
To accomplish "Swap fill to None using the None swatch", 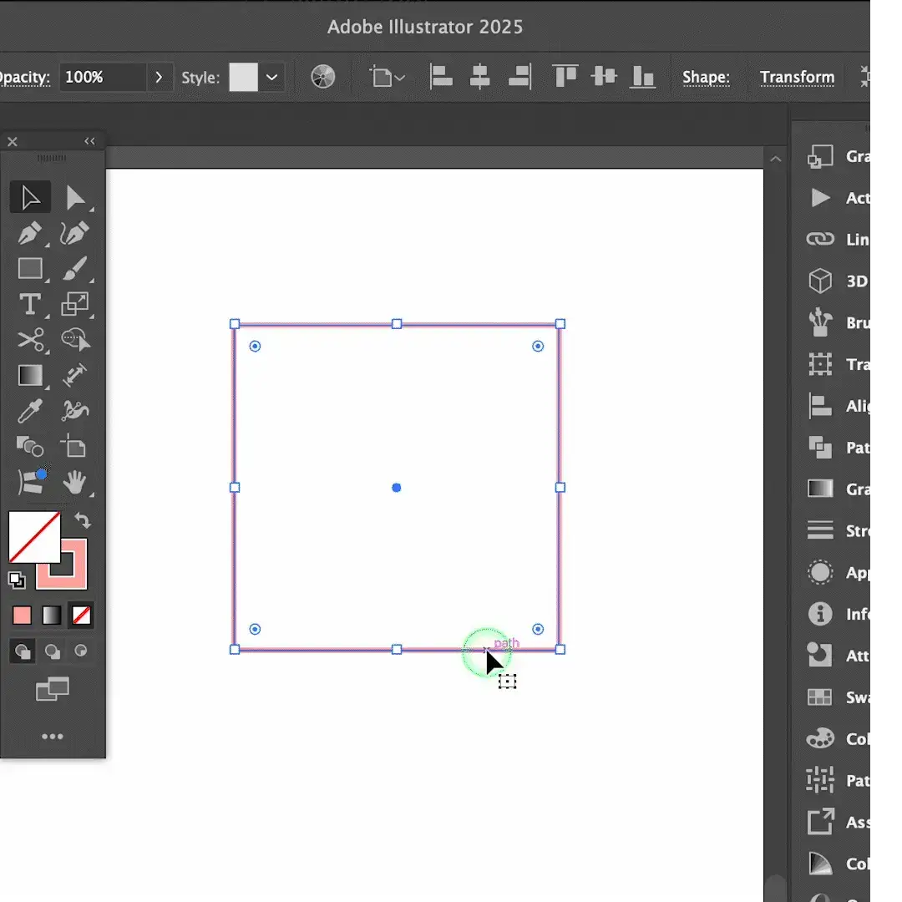I will click(x=81, y=616).
